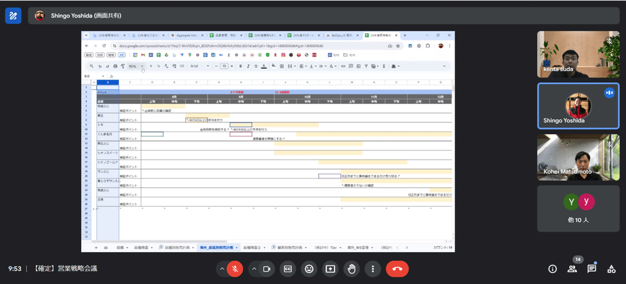626x284 pixels.
Task: Open the chat with everyone panel
Action: (592, 269)
